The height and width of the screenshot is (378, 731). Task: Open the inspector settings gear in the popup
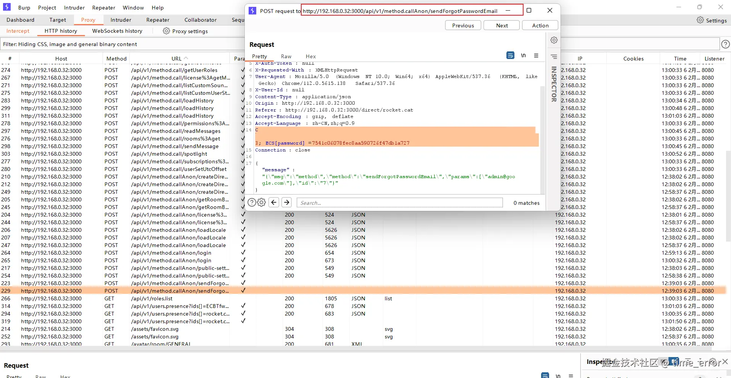coord(554,40)
